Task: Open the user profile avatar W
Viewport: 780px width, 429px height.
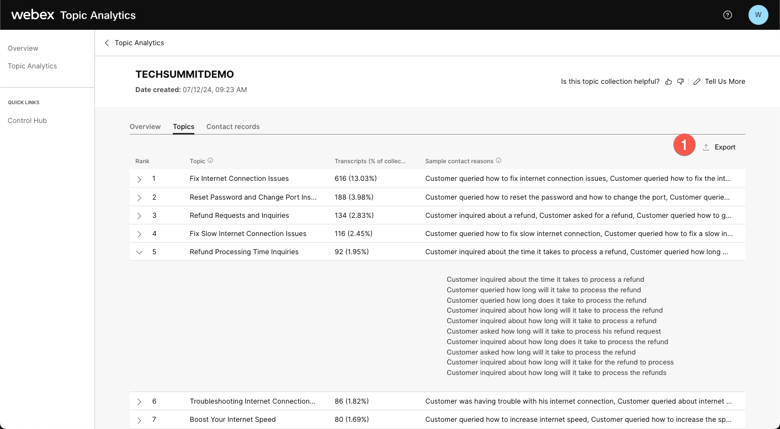Action: 758,15
